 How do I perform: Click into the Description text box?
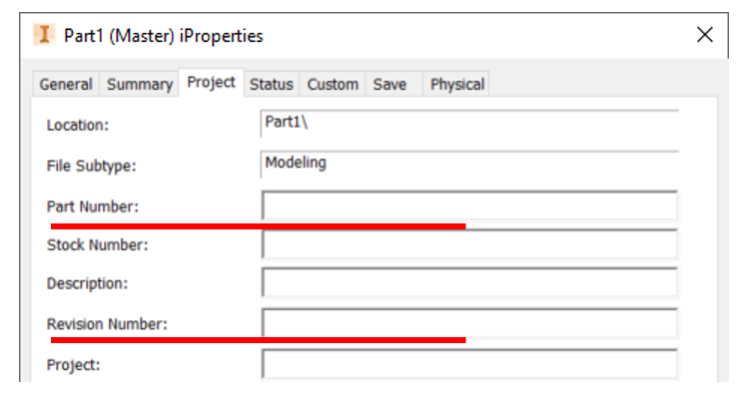coord(470,283)
